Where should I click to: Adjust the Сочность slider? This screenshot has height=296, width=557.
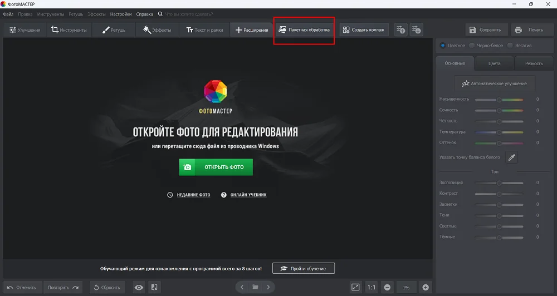click(499, 110)
